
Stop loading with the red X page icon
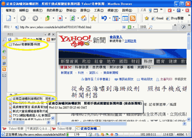(x=60, y=18)
